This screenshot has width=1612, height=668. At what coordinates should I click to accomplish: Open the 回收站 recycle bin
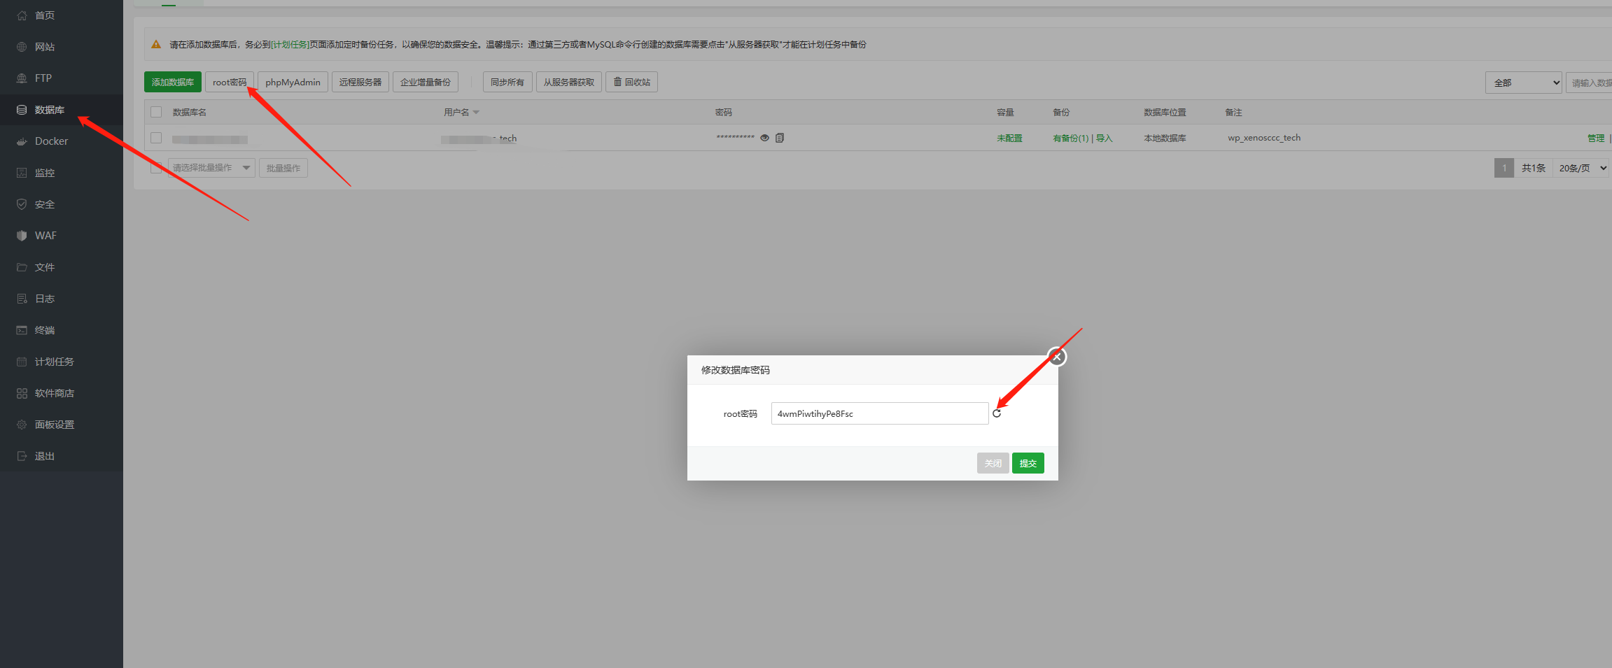[x=631, y=82]
